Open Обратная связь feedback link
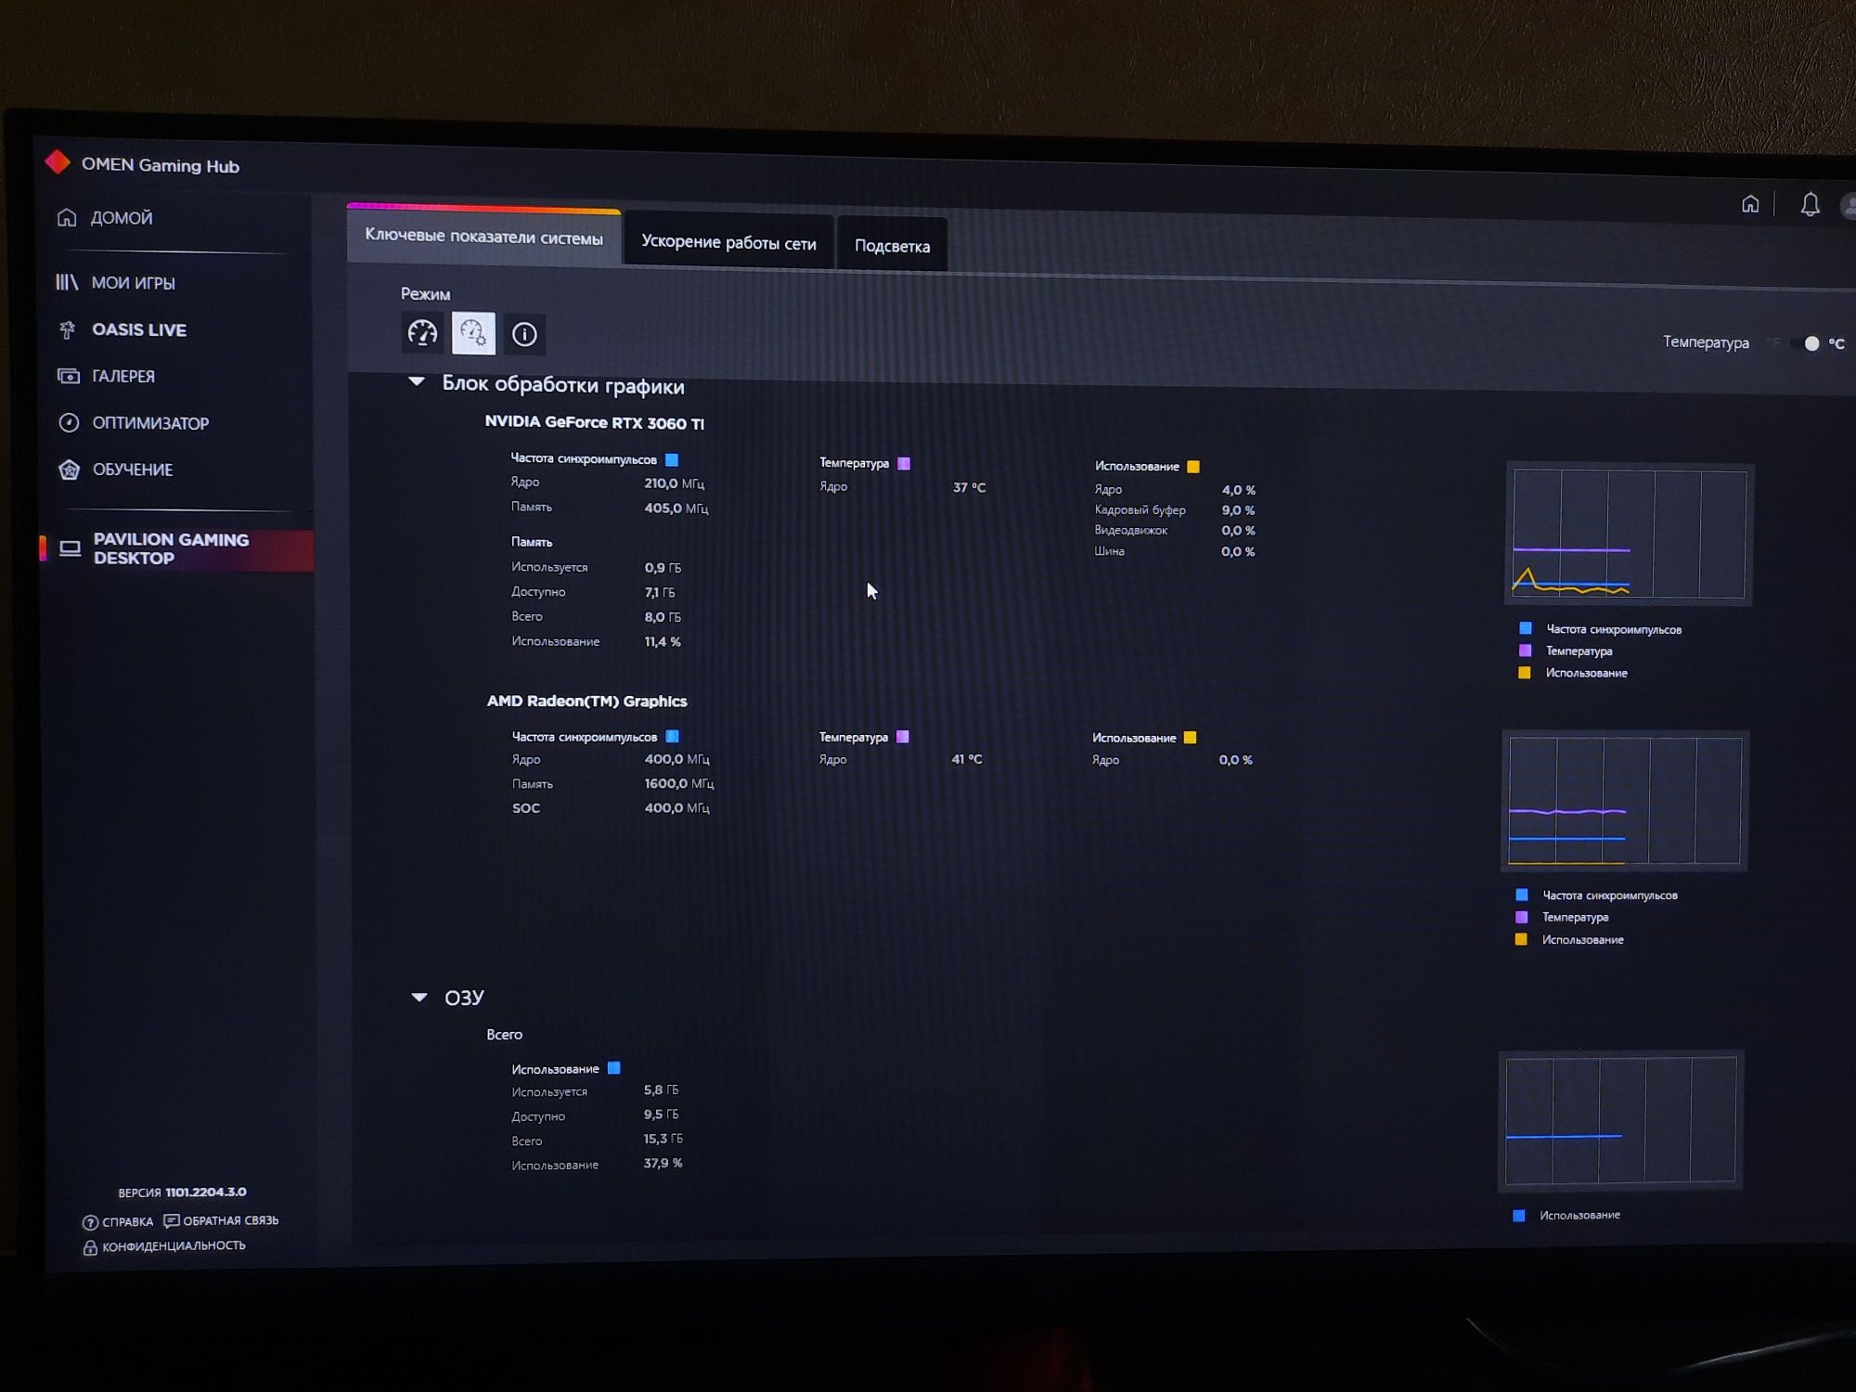The width and height of the screenshot is (1856, 1392). [230, 1220]
